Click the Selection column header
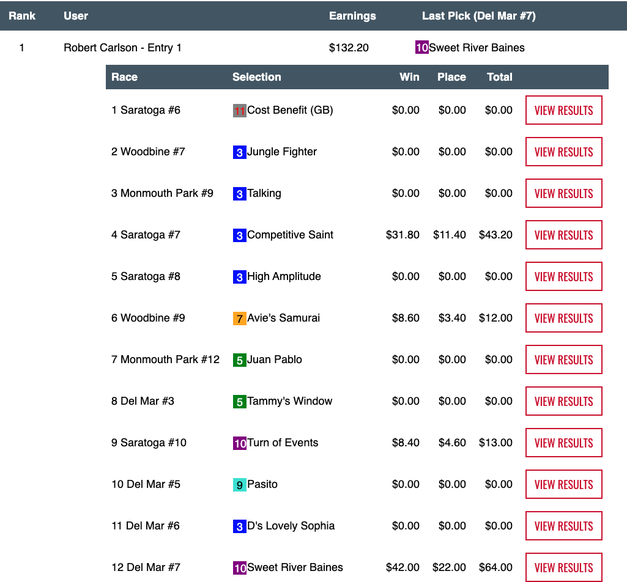 coord(256,77)
